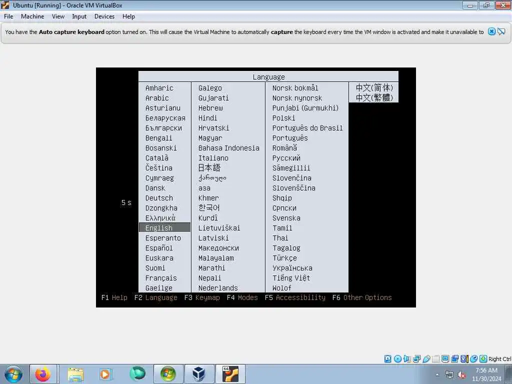Select Galego in the language list
Screen dimensions: 512x384
(210, 88)
